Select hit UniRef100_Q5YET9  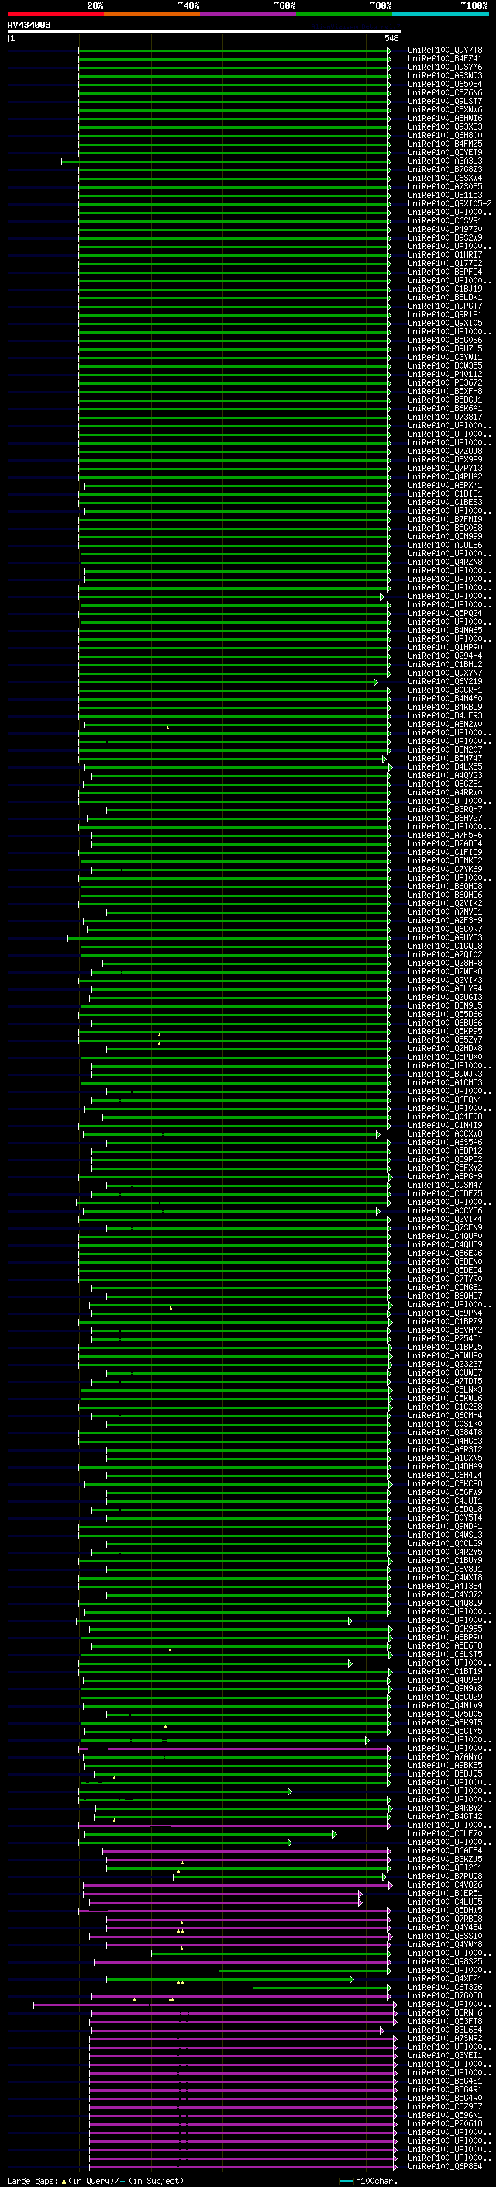445,153
